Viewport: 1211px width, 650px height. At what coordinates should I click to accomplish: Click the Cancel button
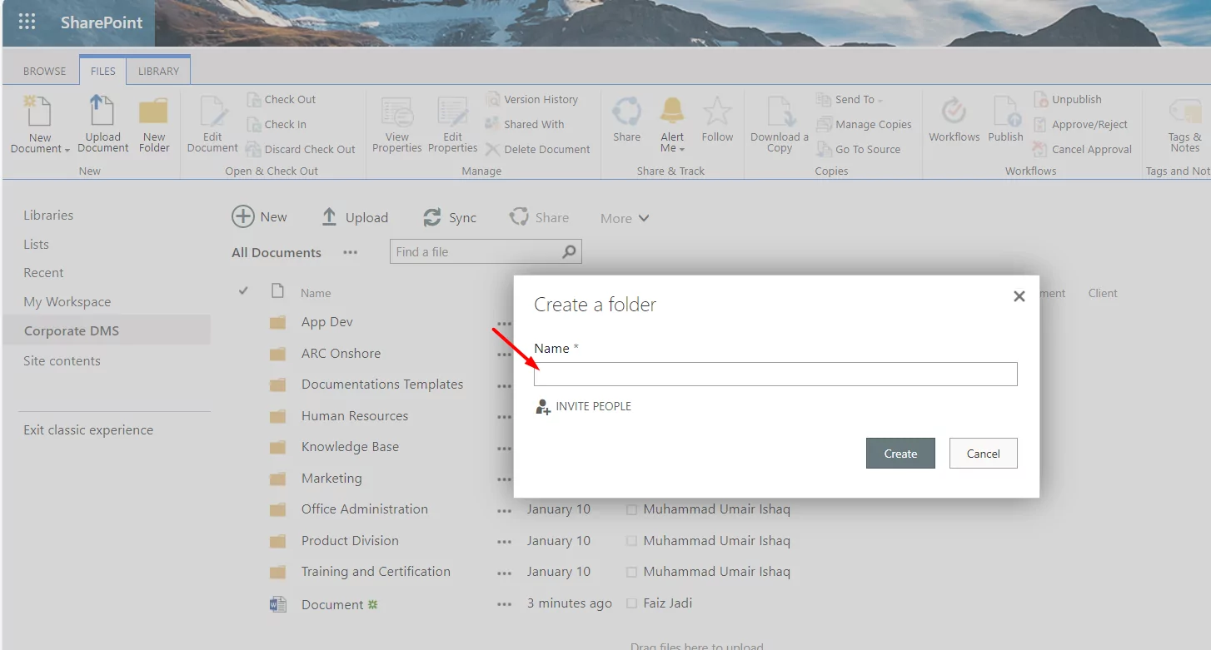click(x=983, y=453)
